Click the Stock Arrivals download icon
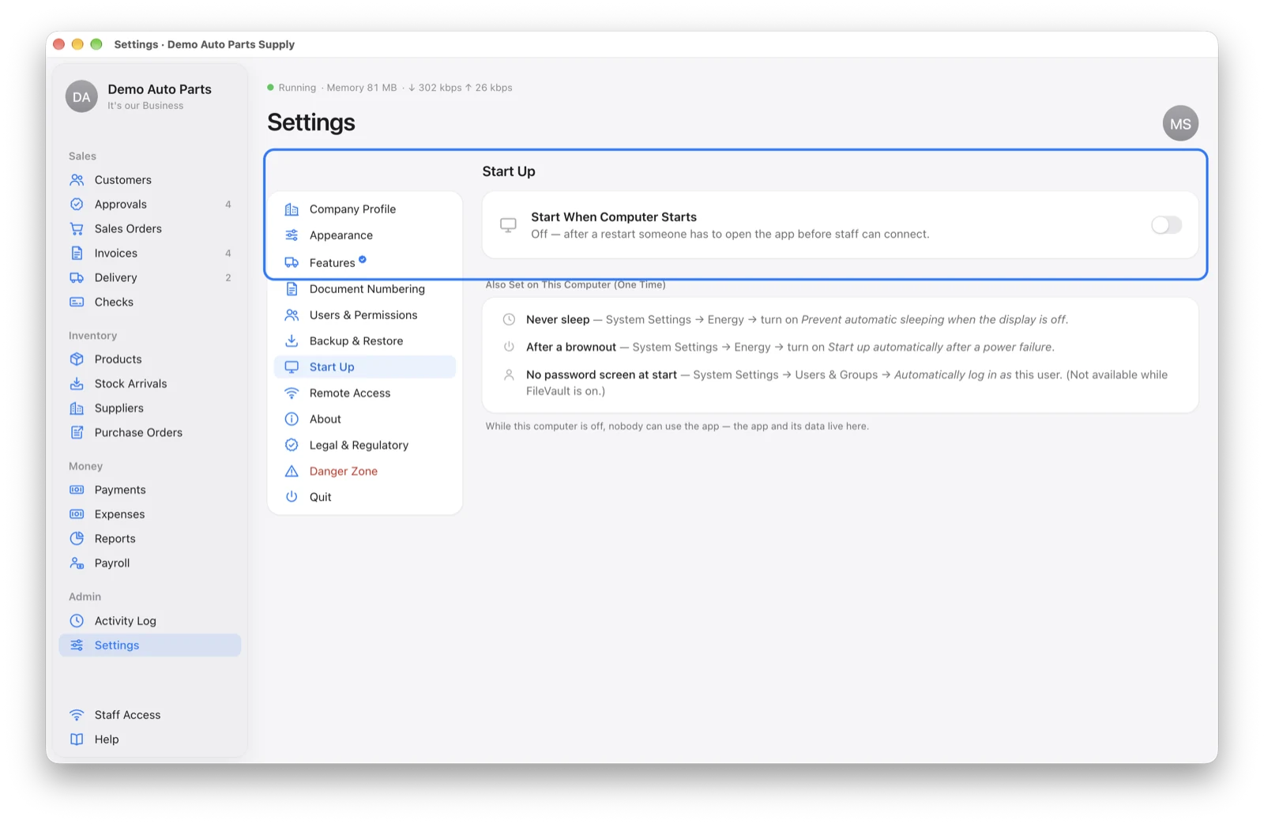The height and width of the screenshot is (824, 1264). [77, 384]
